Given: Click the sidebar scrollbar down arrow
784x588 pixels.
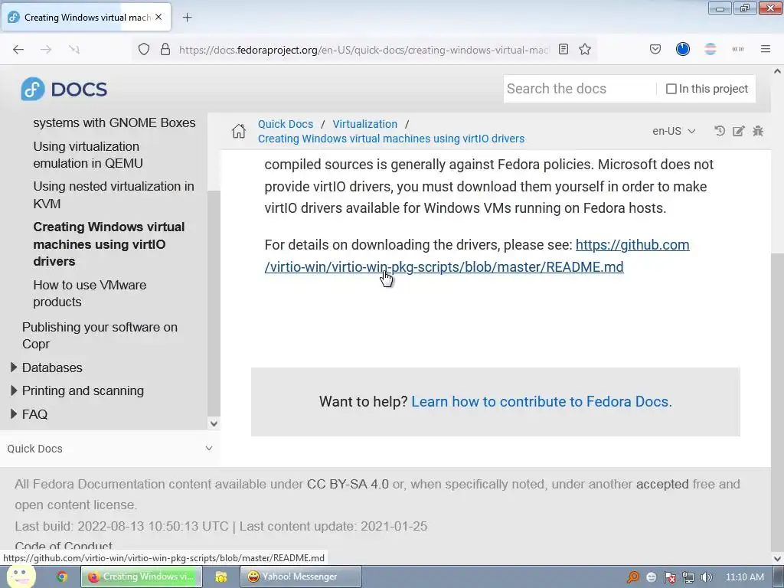Looking at the screenshot, I should (214, 423).
